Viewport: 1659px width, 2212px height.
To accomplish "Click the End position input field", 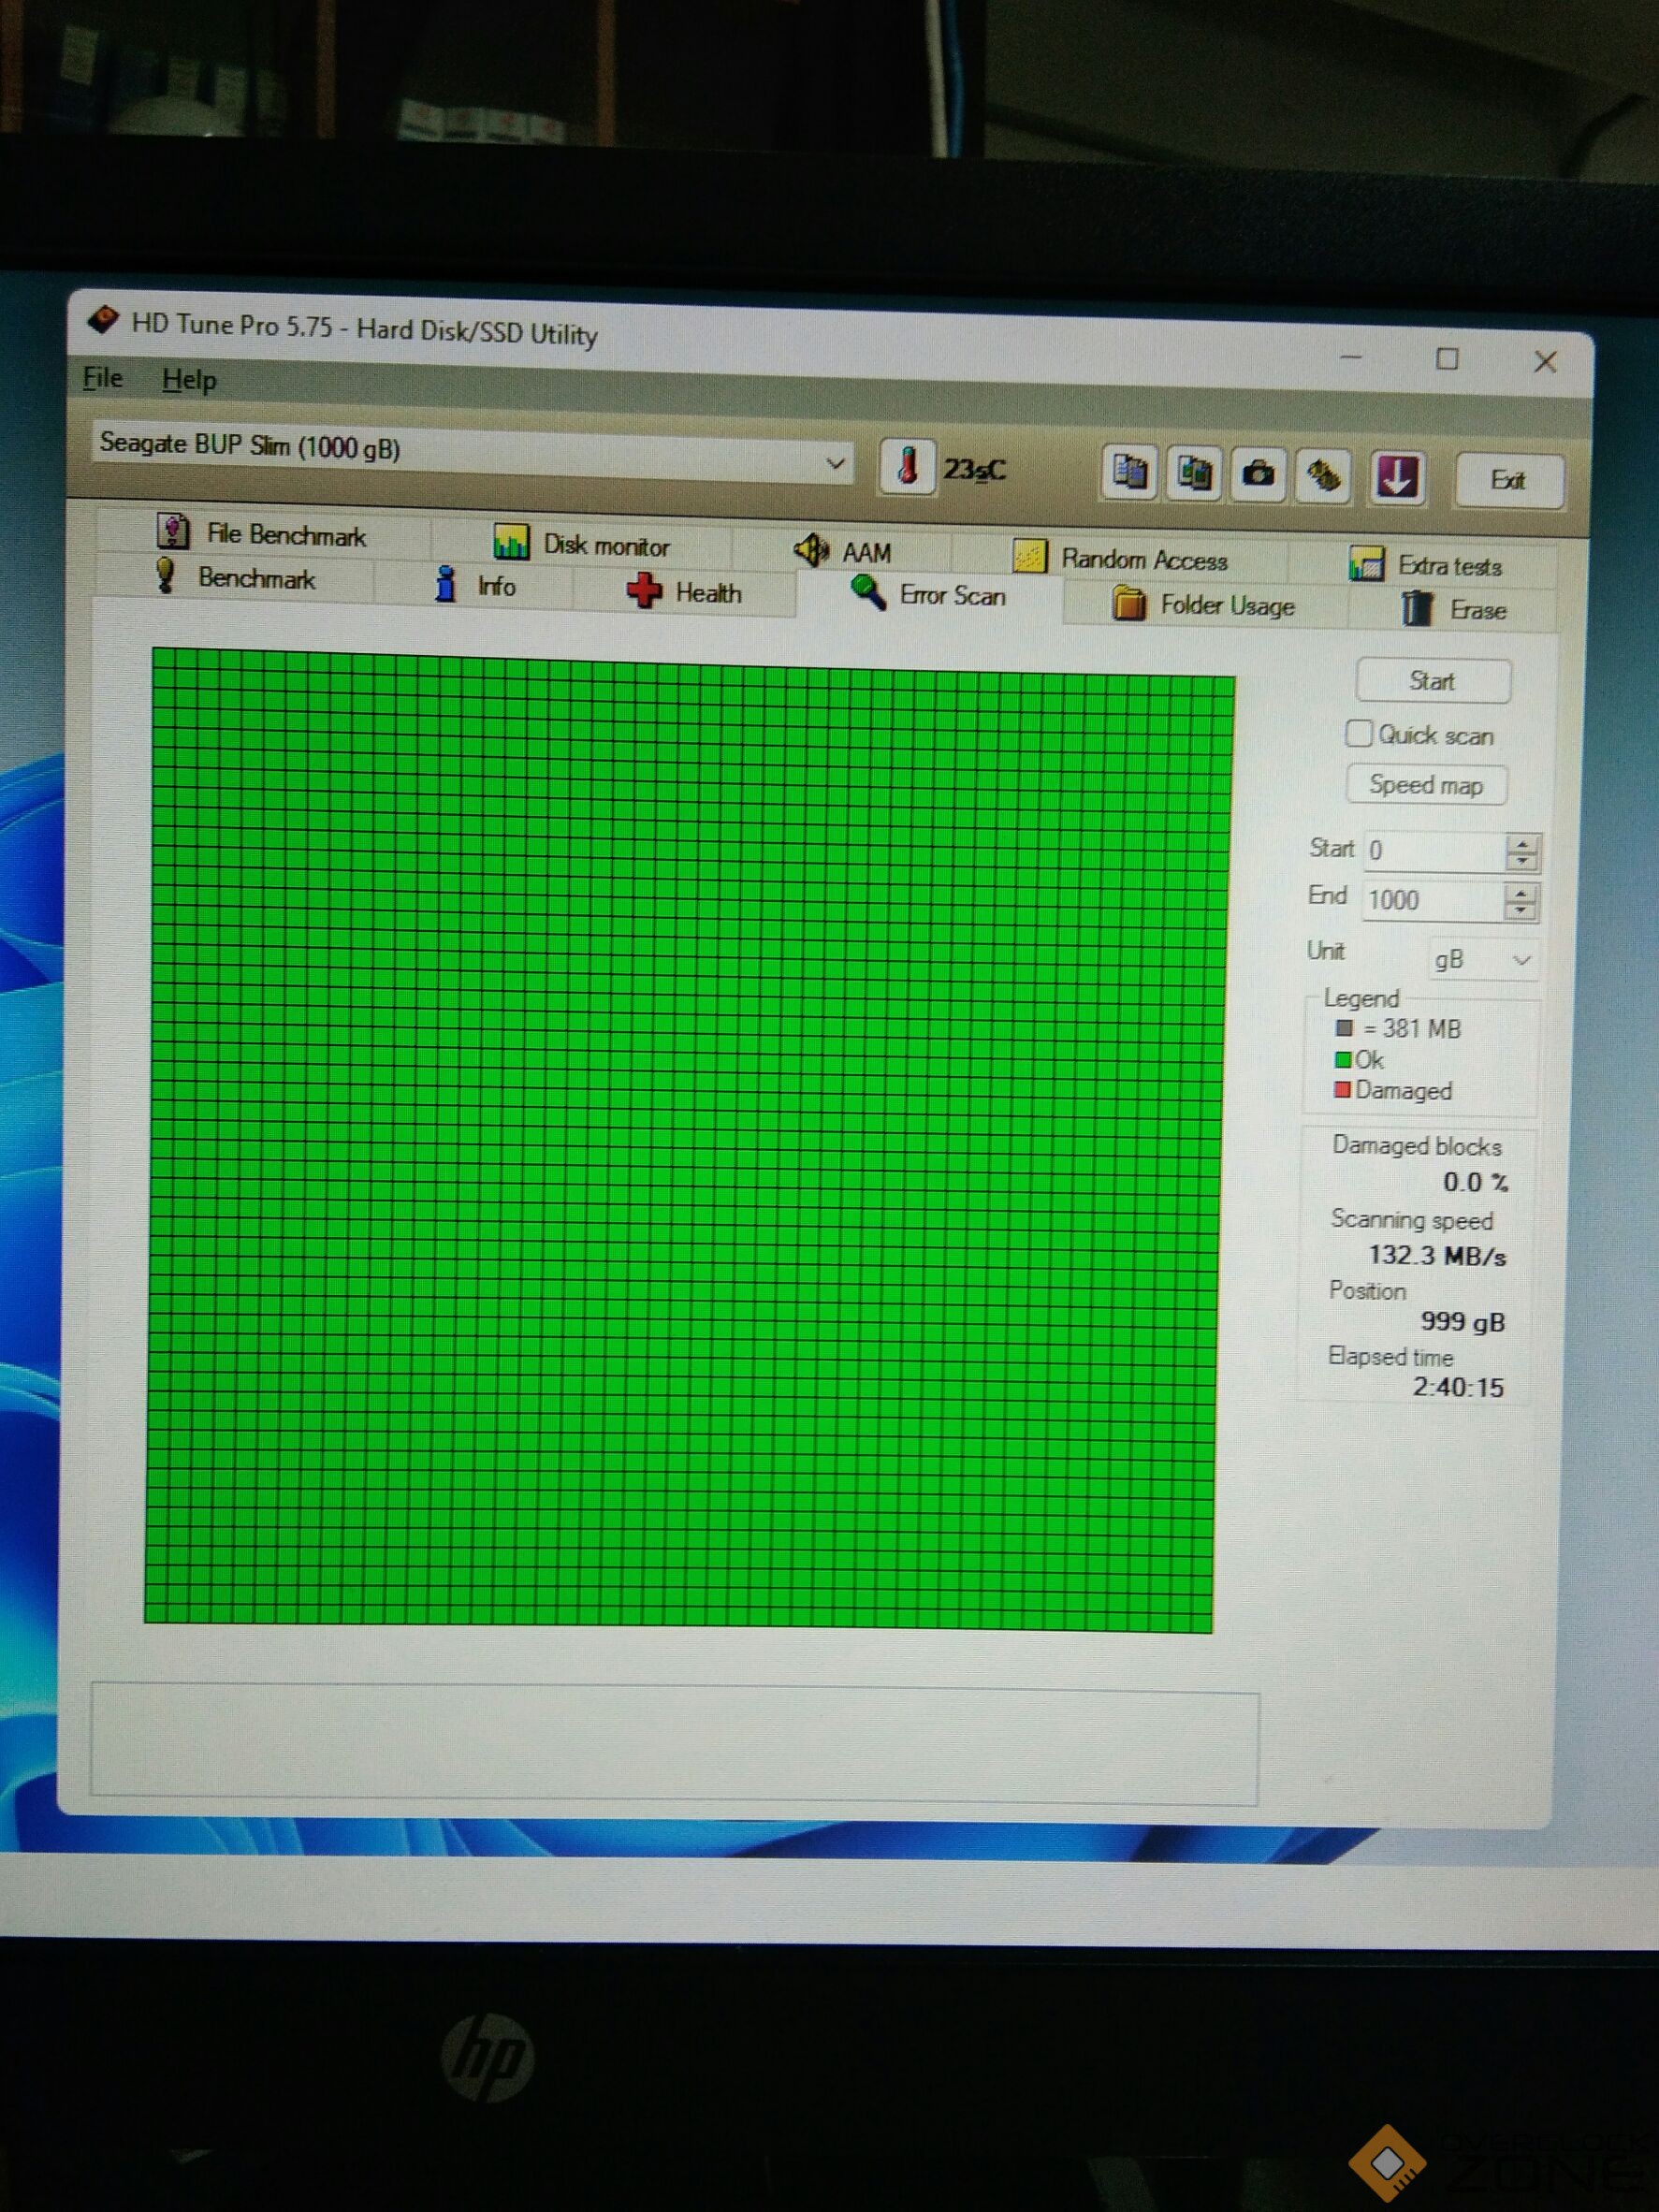I will [x=1431, y=901].
